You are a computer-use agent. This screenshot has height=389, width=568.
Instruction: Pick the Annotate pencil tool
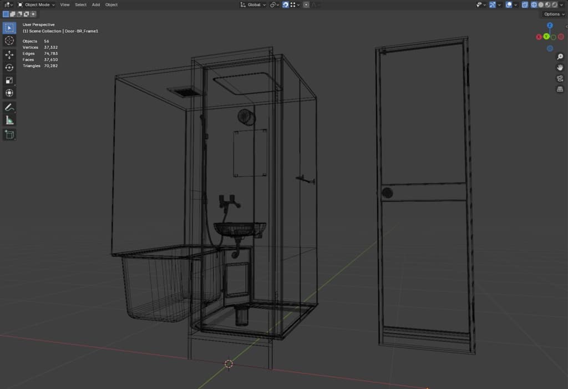(9, 107)
